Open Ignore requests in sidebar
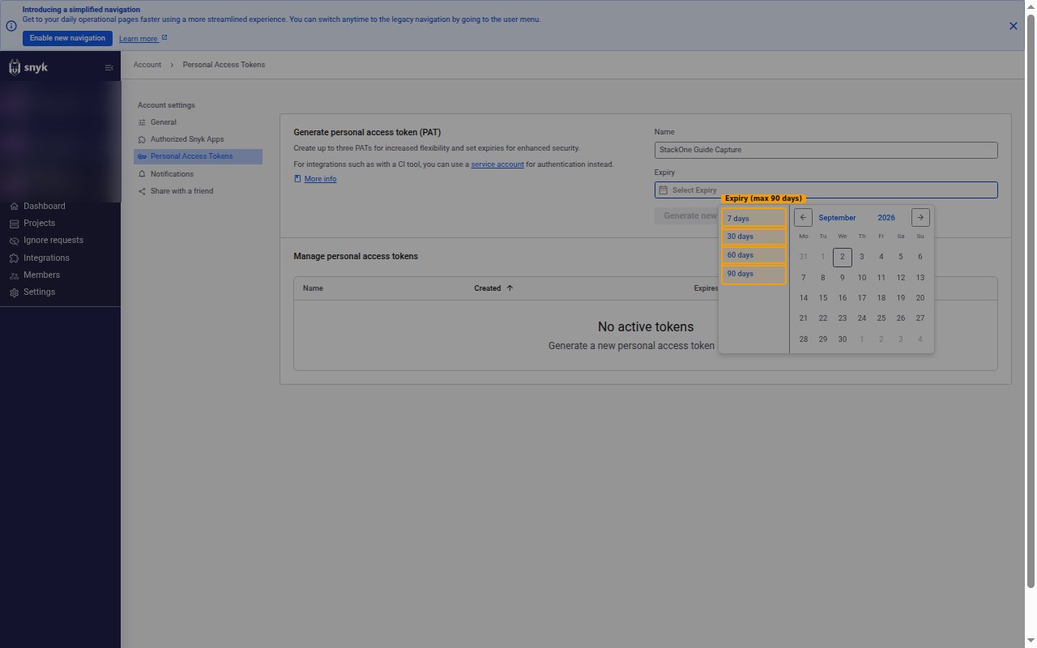This screenshot has height=648, width=1037. pos(53,240)
